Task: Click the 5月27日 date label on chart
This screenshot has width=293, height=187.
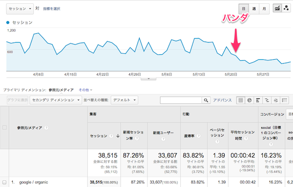Action: pos(263,74)
